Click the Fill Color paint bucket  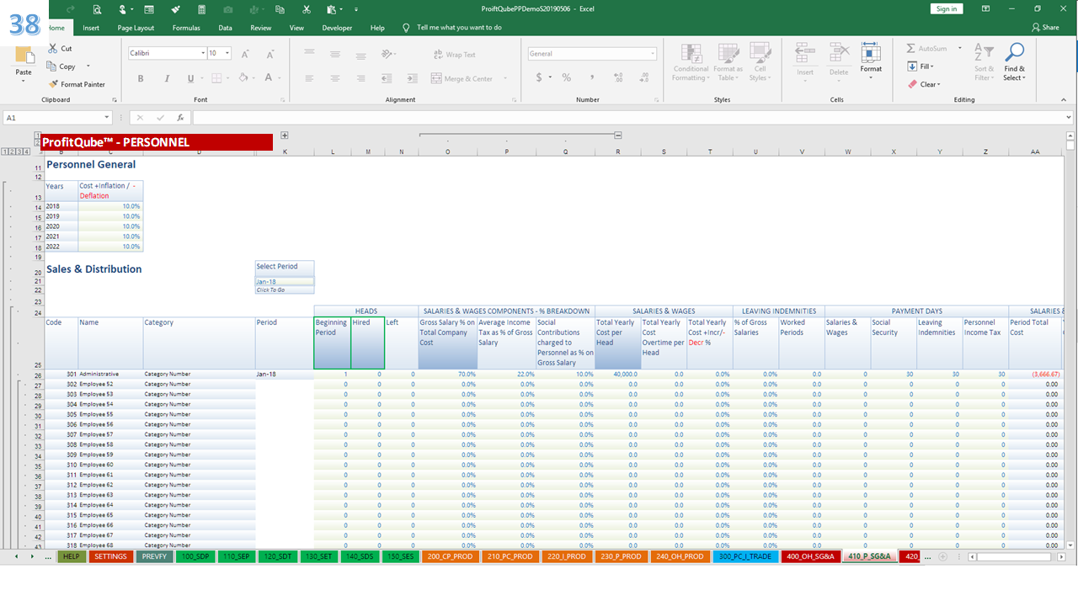[x=243, y=78]
